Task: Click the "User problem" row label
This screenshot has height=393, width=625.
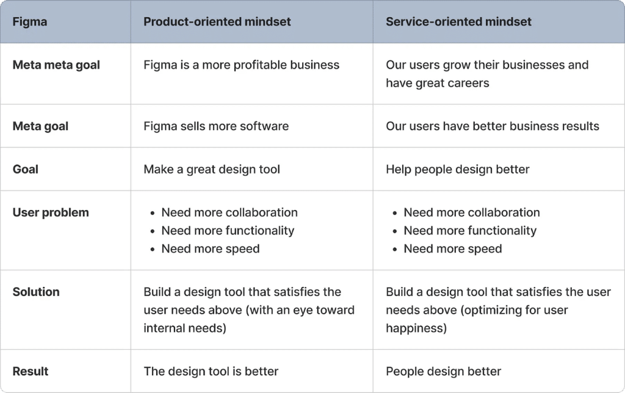Action: 51,212
